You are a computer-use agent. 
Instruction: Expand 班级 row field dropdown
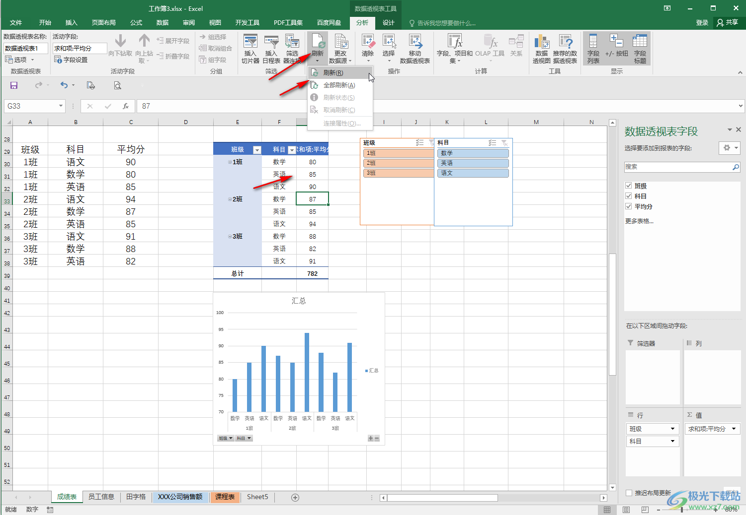pos(672,429)
